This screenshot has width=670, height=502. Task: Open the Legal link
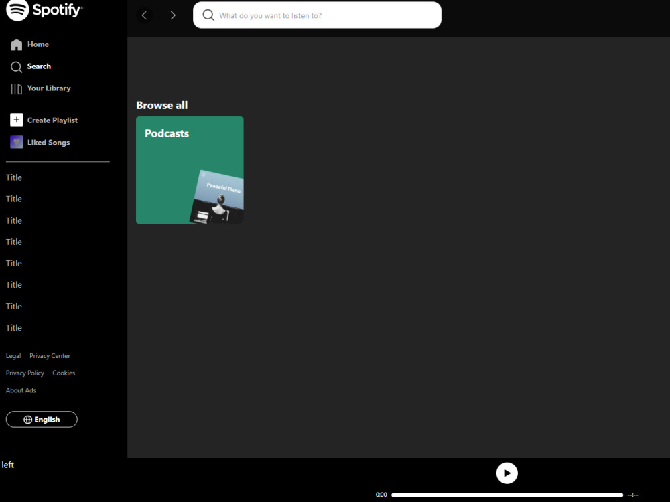13,356
